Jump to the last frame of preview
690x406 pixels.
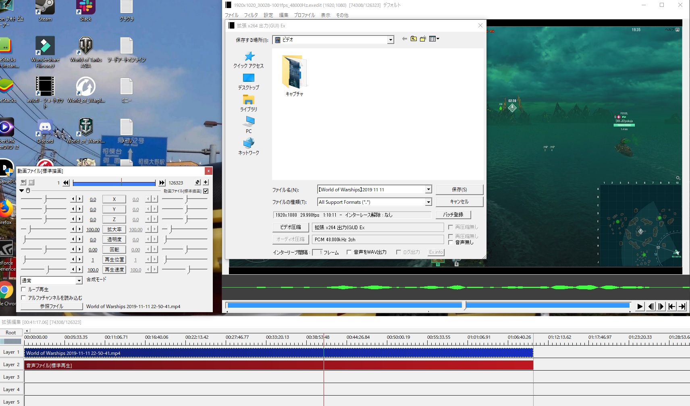pos(682,307)
